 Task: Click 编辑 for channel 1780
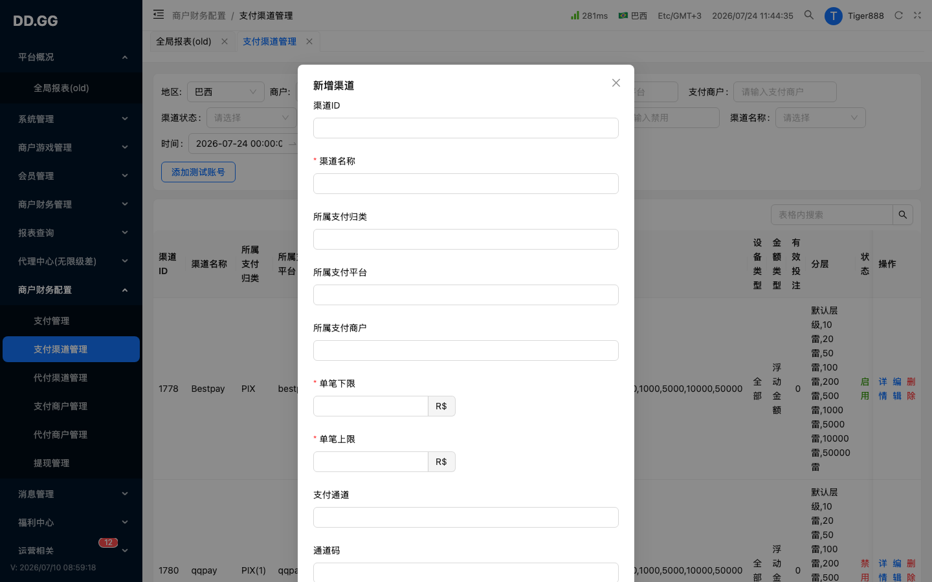897,570
